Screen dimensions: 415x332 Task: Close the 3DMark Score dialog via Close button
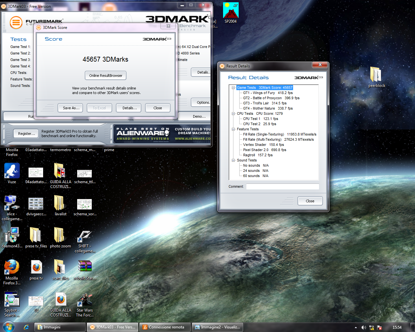[x=158, y=108]
